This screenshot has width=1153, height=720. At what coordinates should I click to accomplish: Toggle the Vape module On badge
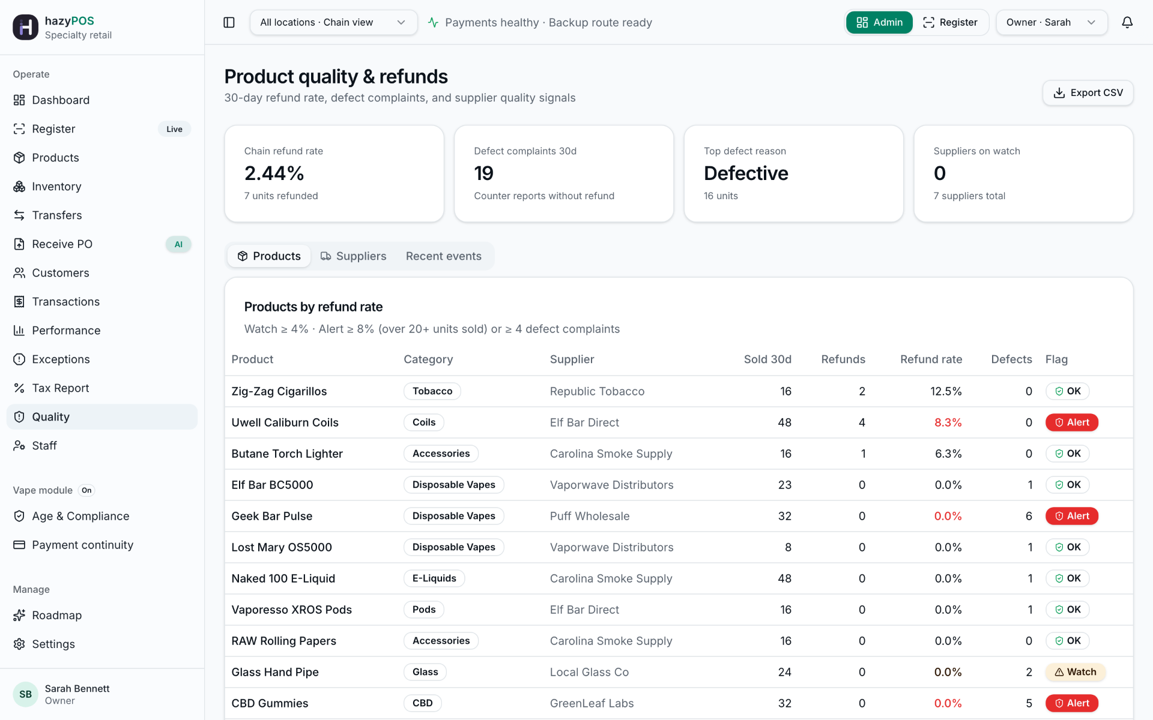click(86, 490)
